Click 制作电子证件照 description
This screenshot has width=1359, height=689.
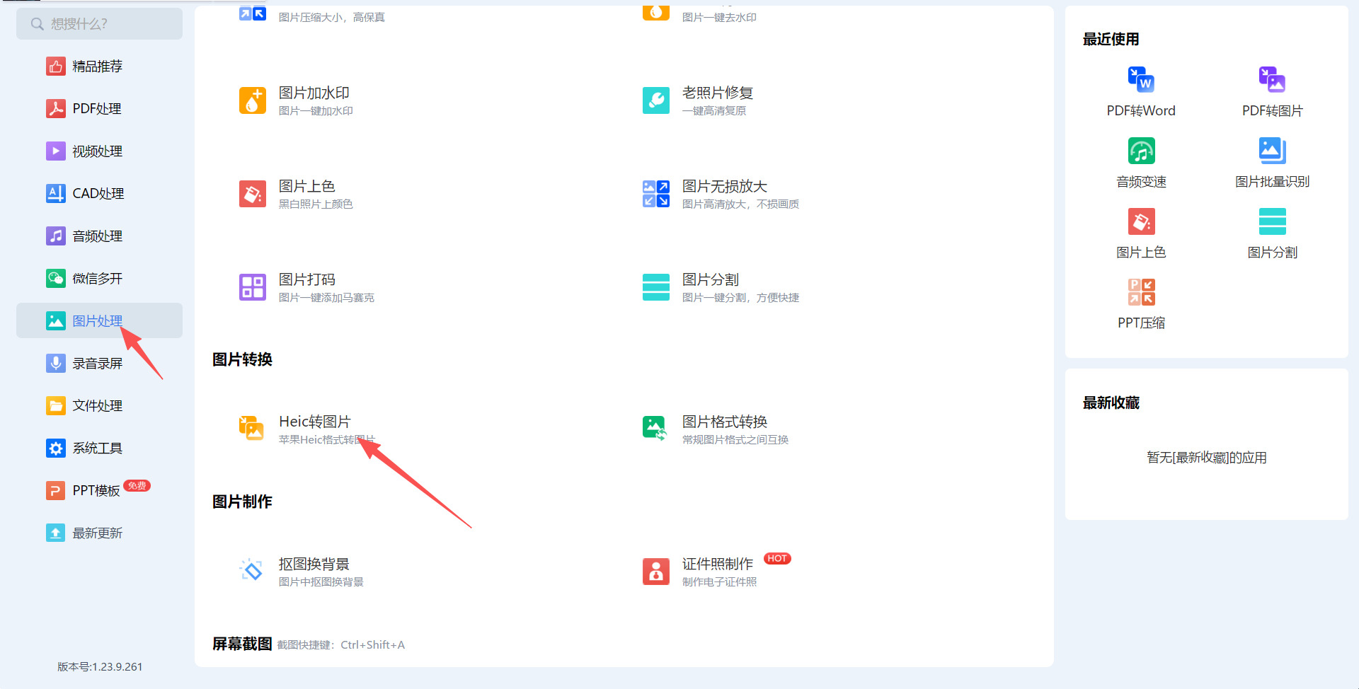719,582
